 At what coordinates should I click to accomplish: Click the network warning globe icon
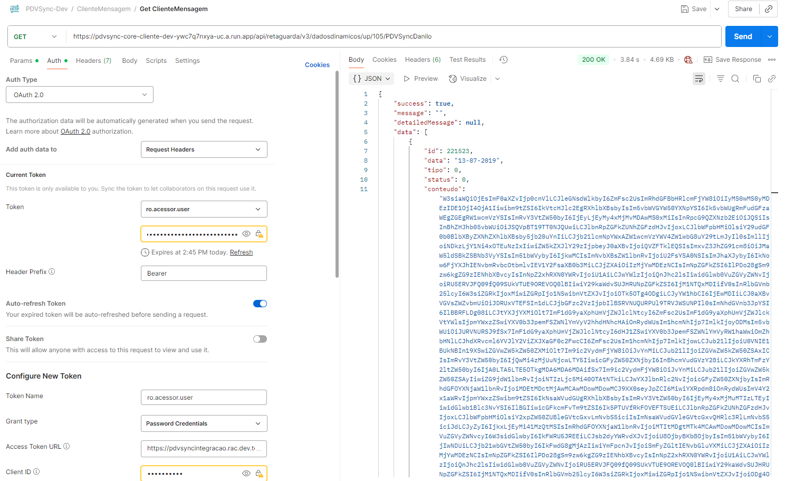688,60
